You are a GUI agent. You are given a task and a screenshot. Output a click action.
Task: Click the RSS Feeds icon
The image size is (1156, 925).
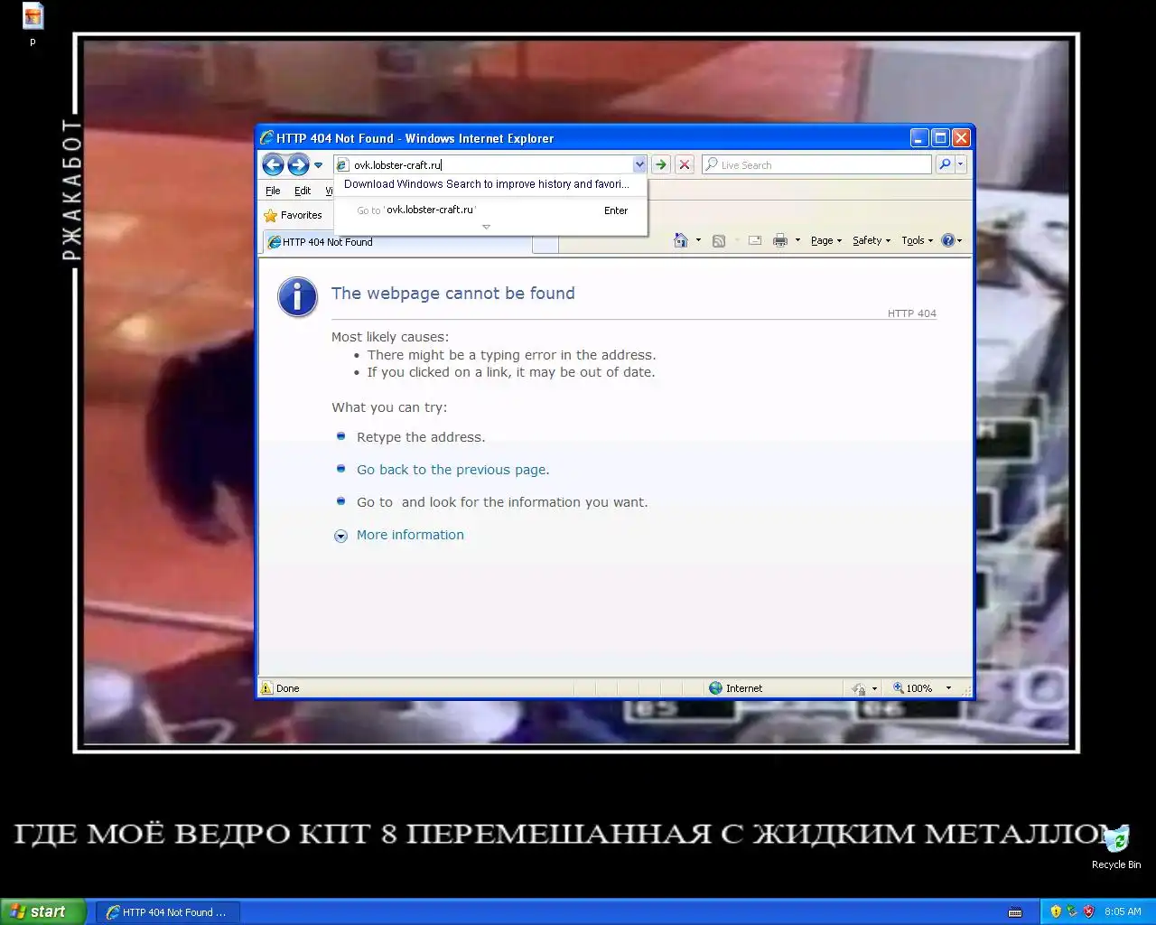719,240
